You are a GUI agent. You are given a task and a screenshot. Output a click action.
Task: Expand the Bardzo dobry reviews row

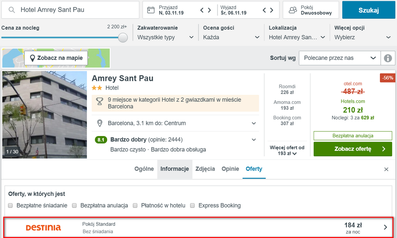tap(175, 140)
